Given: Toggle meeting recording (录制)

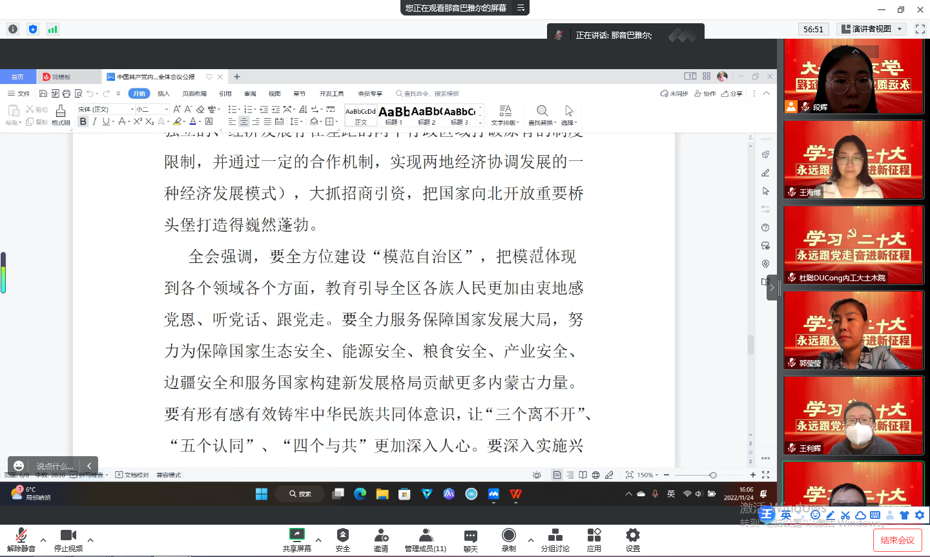Looking at the screenshot, I should pyautogui.click(x=509, y=540).
